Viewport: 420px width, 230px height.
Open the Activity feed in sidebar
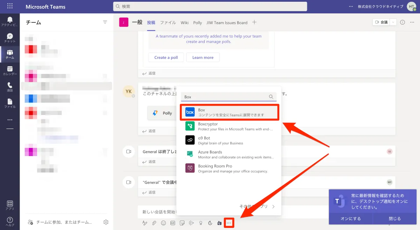pyautogui.click(x=10, y=21)
